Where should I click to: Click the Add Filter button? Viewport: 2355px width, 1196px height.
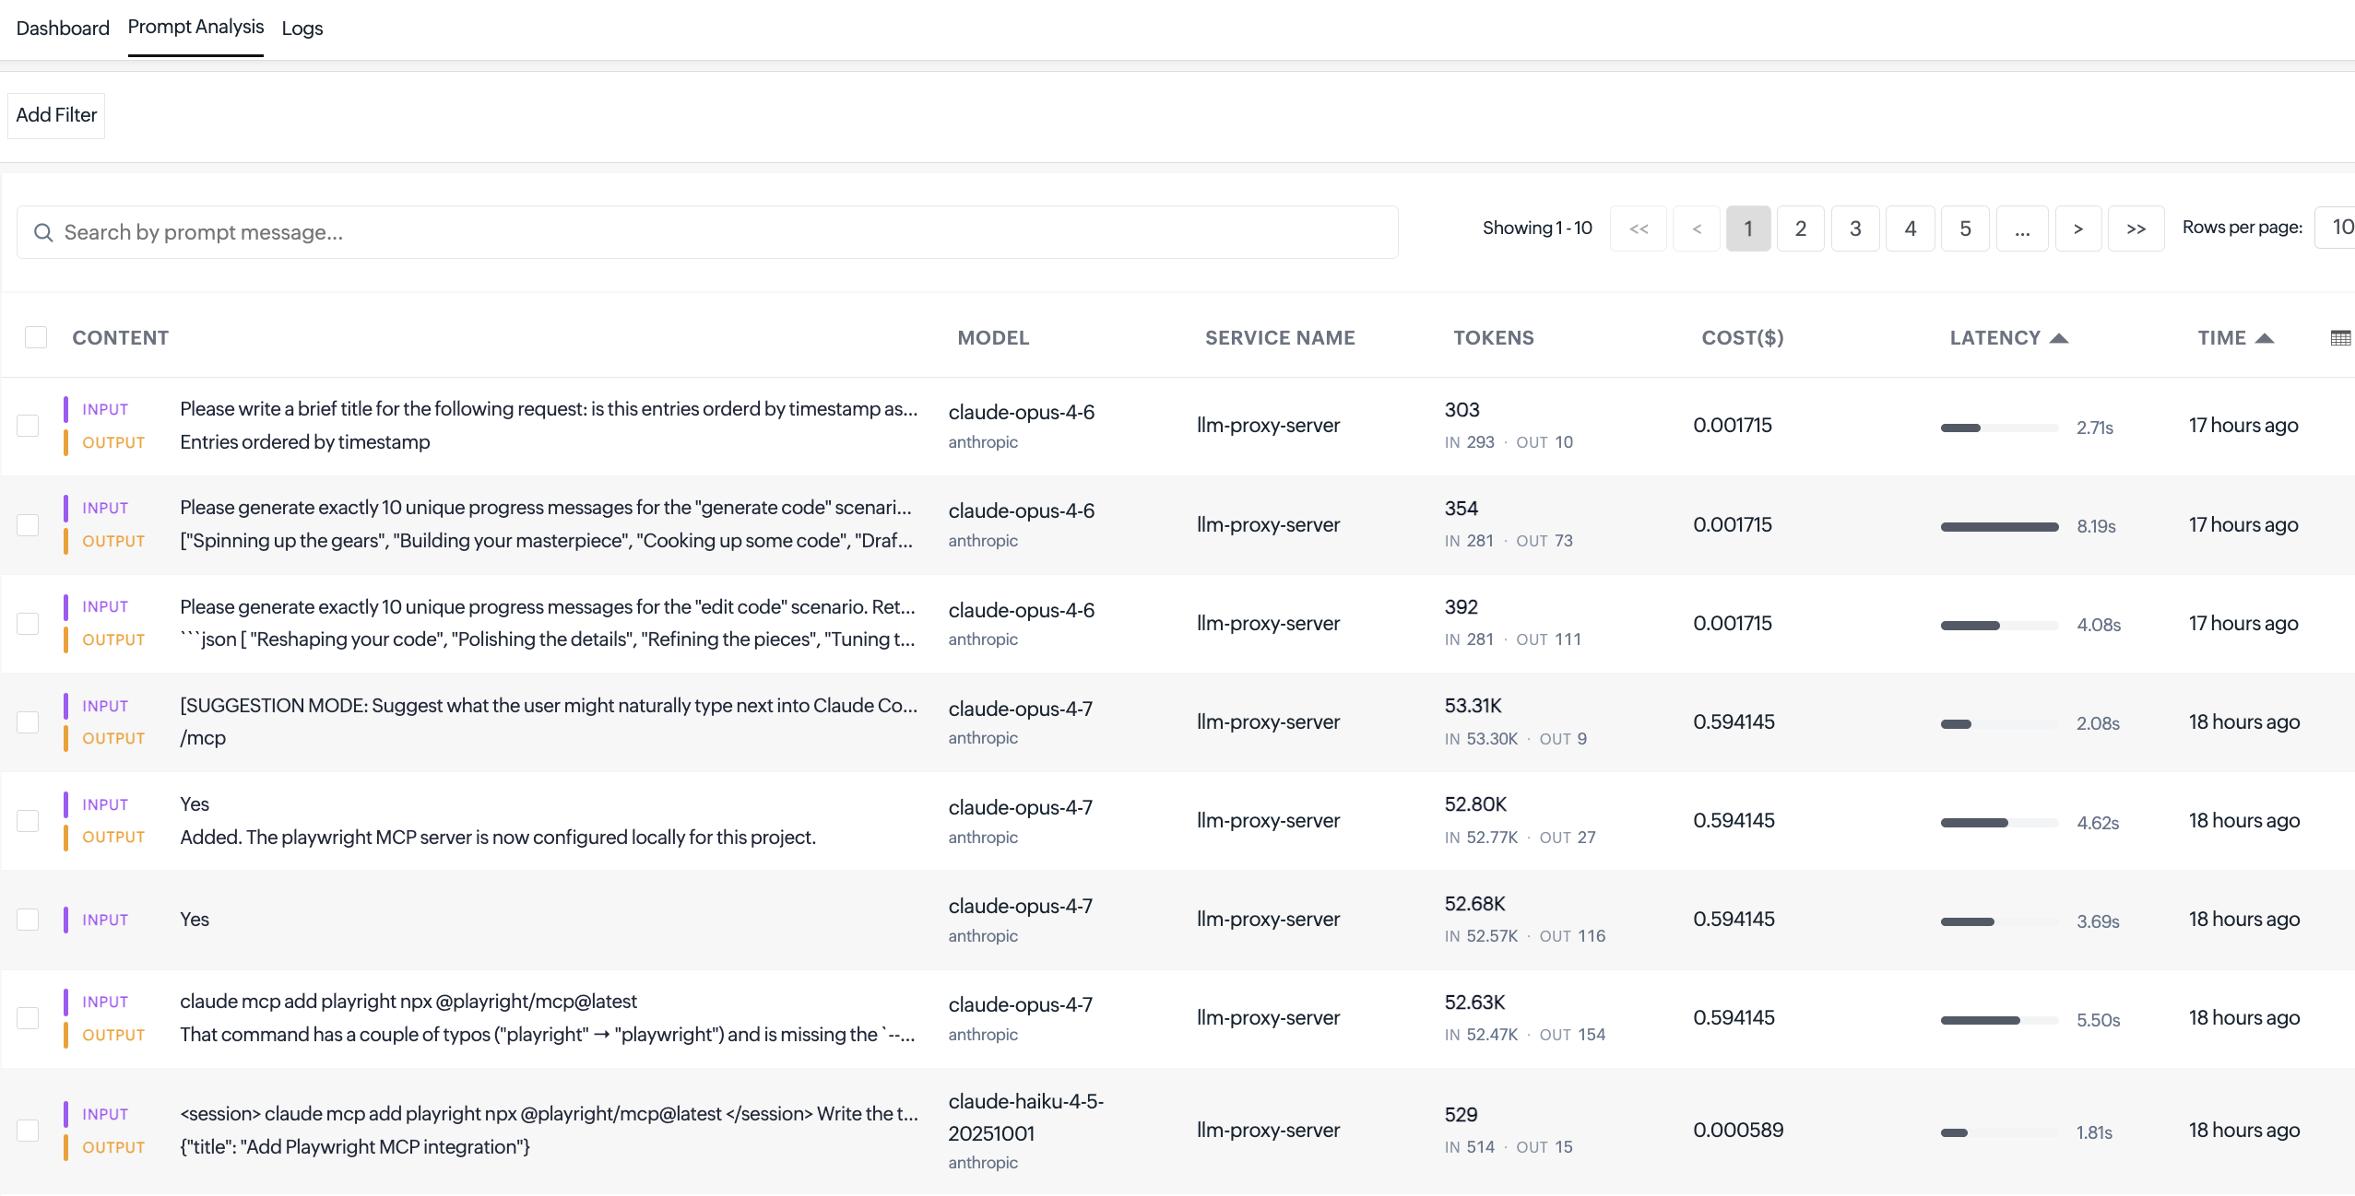(56, 115)
